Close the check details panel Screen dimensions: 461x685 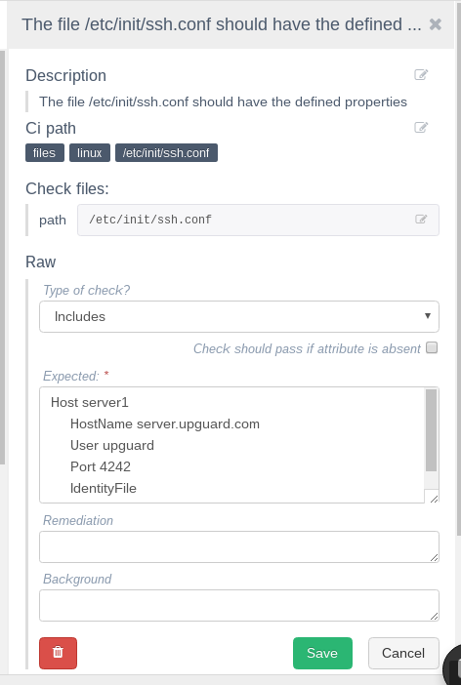pos(436,24)
